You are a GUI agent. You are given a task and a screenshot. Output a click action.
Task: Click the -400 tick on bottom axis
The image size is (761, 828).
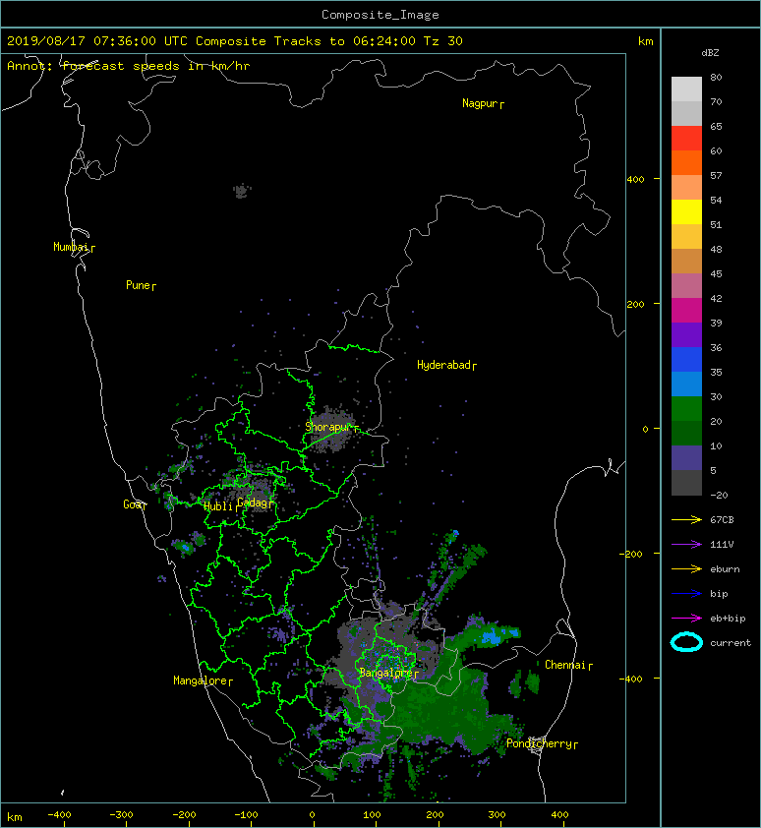[59, 815]
